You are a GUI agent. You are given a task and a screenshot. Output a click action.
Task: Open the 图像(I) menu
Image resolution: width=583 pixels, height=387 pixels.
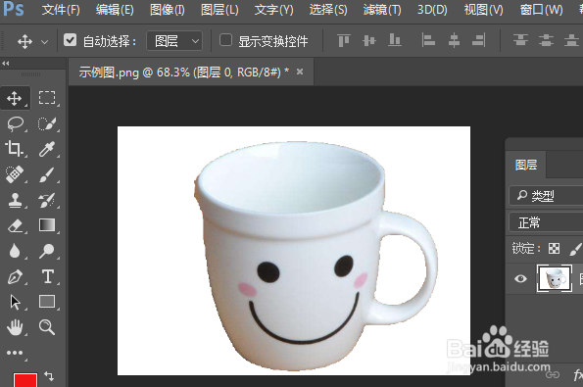coord(168,10)
